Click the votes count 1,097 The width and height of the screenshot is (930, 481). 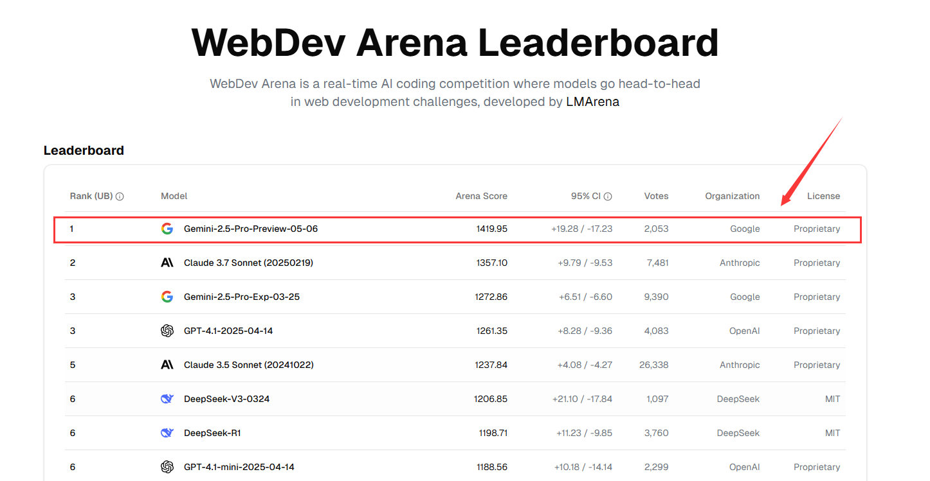pos(657,399)
